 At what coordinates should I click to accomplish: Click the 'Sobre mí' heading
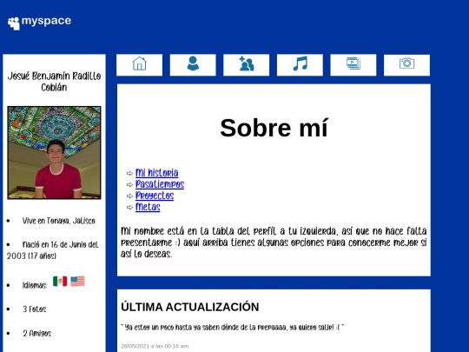coord(274,128)
